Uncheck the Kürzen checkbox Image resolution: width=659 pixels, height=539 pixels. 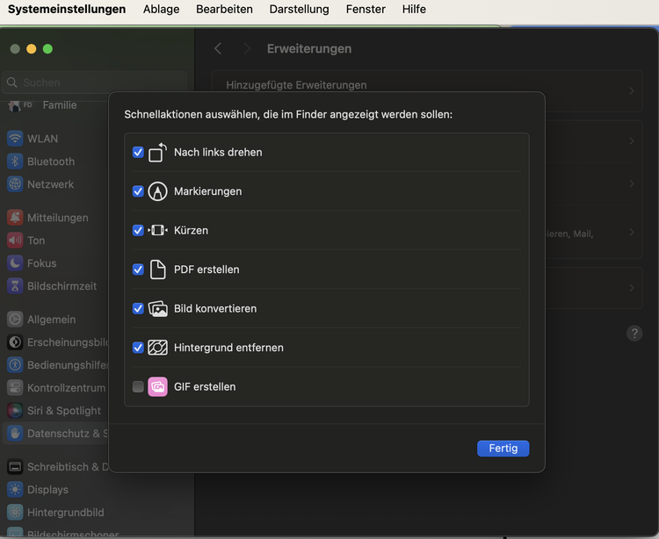(138, 231)
